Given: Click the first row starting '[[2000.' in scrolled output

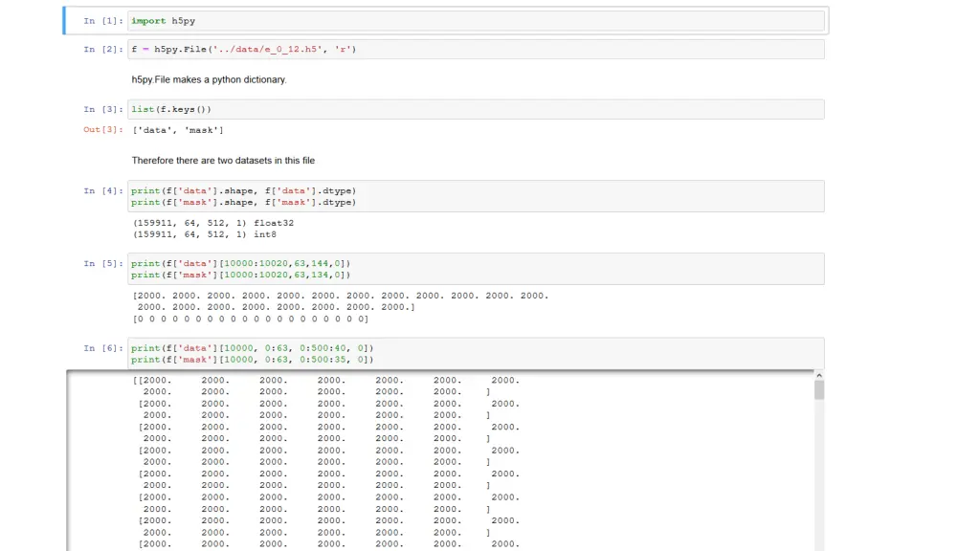Looking at the screenshot, I should pos(325,381).
